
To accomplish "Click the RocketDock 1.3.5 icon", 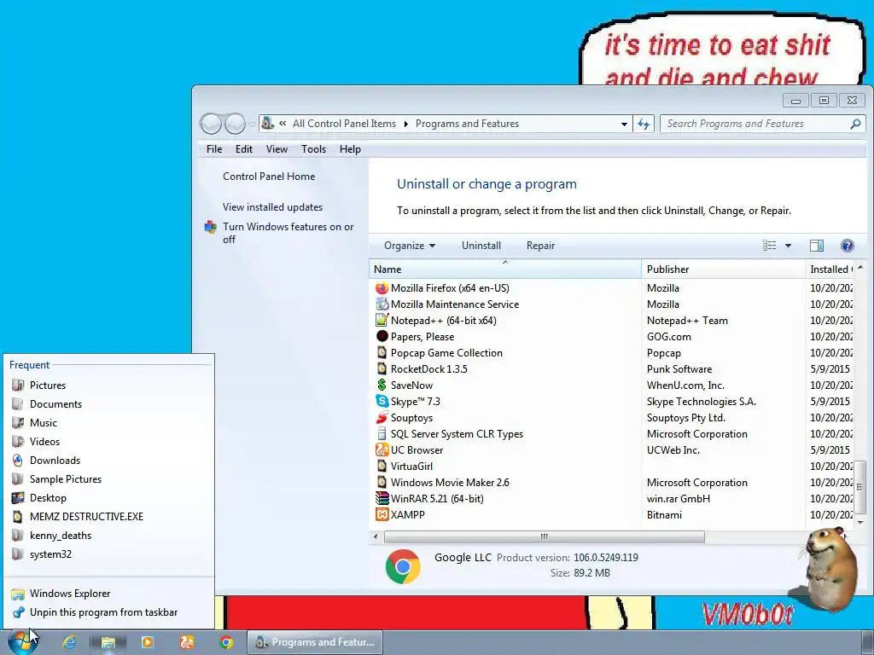I will point(382,368).
